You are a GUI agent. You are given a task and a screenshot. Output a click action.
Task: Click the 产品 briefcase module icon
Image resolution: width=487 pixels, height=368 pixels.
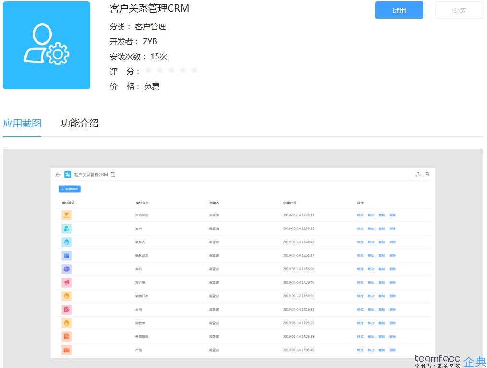pos(66,350)
